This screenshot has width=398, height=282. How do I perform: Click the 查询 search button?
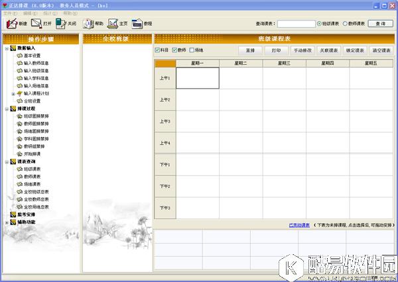[x=381, y=24]
